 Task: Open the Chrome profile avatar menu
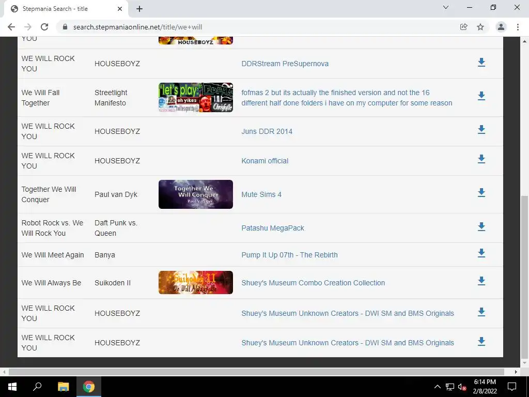(501, 27)
